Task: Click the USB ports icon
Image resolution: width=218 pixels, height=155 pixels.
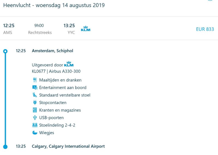Action: pos(35,118)
